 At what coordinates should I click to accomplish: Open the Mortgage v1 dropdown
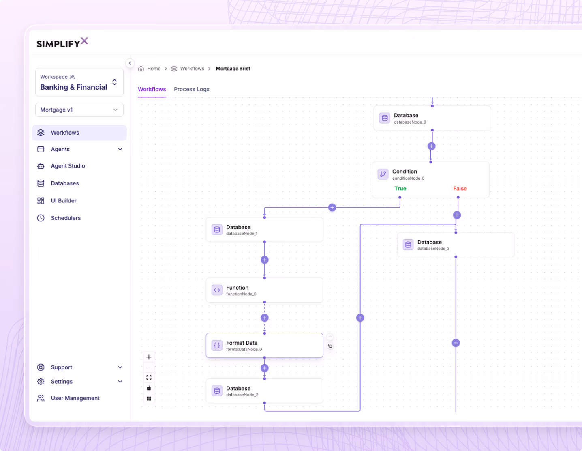coord(79,110)
